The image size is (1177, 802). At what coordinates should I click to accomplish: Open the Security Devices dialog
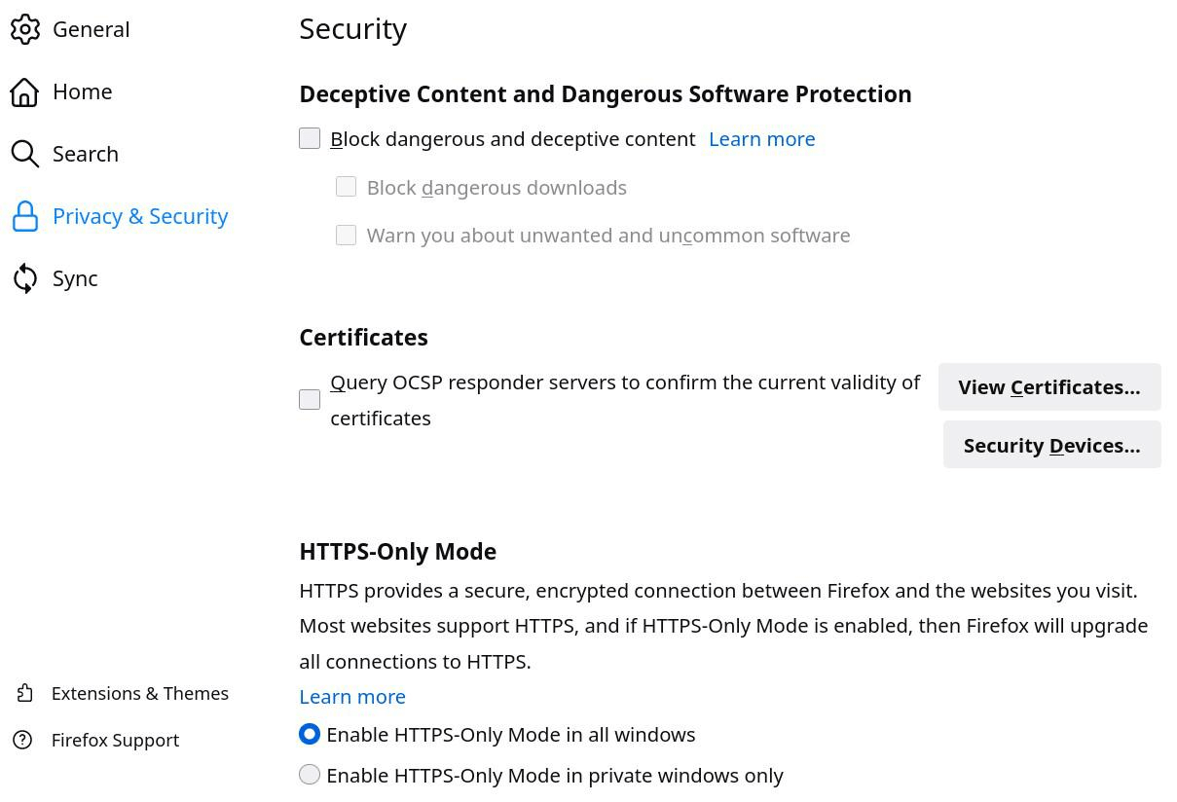[x=1051, y=445]
